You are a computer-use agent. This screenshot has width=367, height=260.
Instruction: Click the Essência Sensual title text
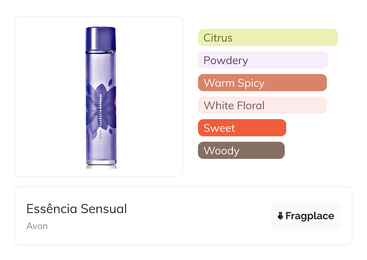[x=77, y=209]
